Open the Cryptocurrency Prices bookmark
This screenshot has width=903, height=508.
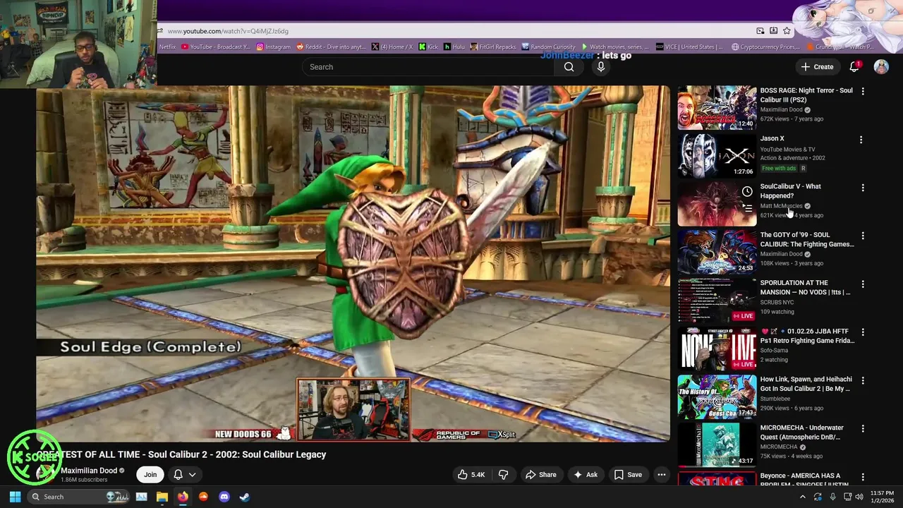pos(765,47)
